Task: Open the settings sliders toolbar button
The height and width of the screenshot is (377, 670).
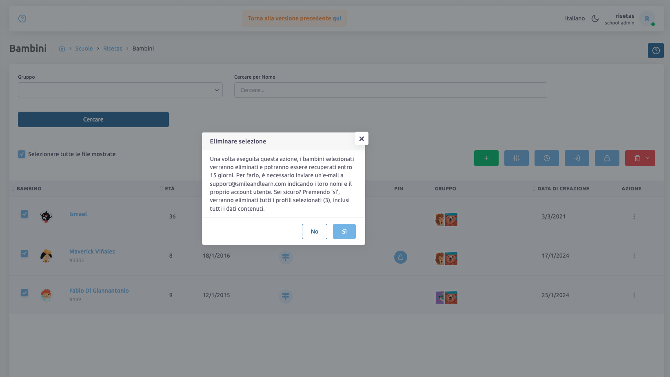Action: coord(516,158)
